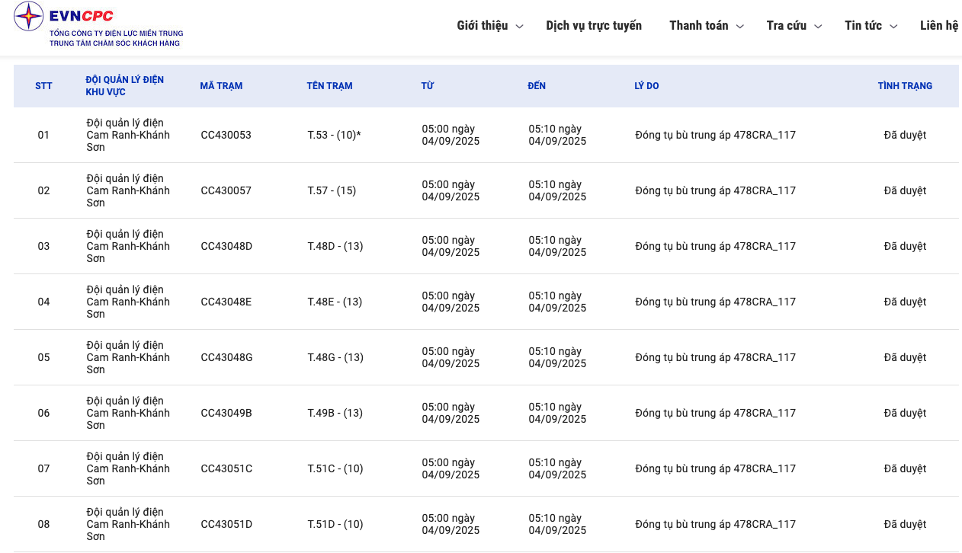Screen dimensions: 962x553
Task: Click the Đội quản lý điện khu vực header
Action: point(124,86)
